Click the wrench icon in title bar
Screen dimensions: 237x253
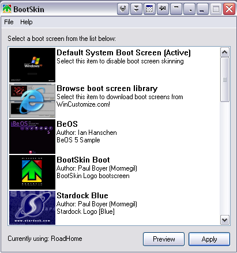(123, 9)
